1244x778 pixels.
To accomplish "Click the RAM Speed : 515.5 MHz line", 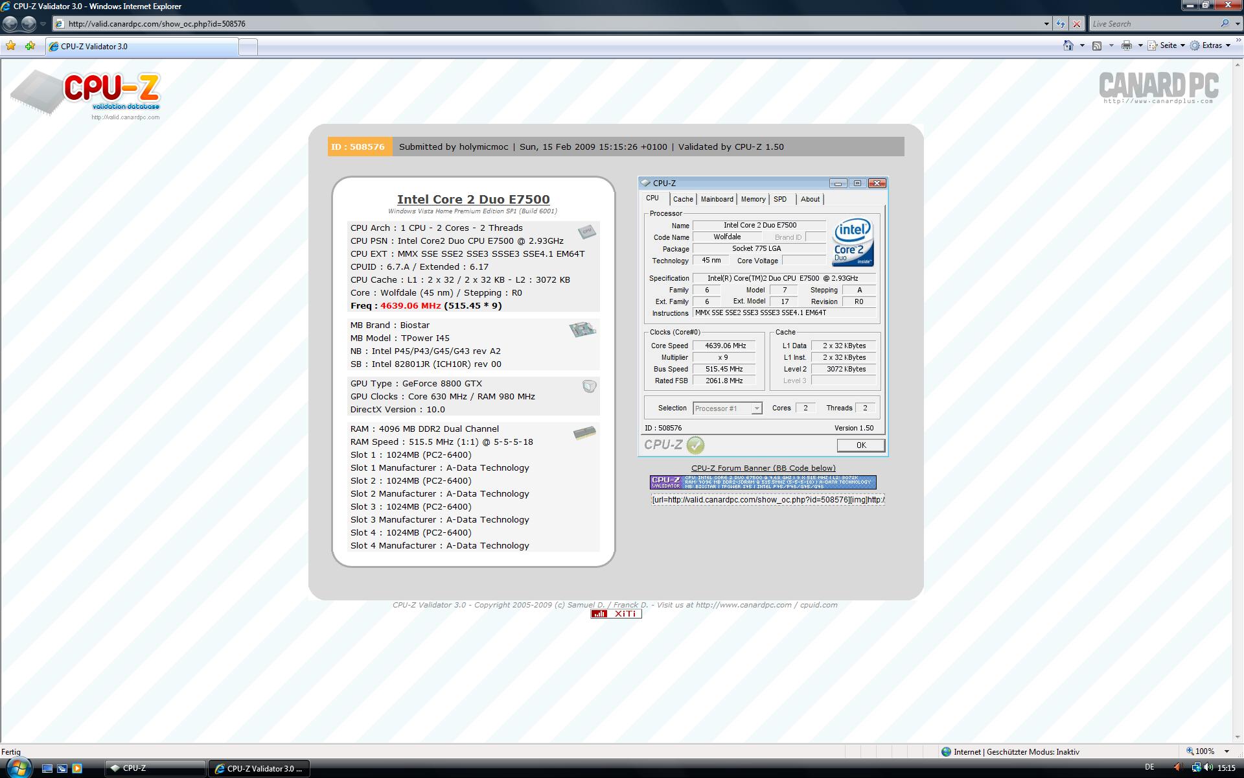I will point(442,442).
